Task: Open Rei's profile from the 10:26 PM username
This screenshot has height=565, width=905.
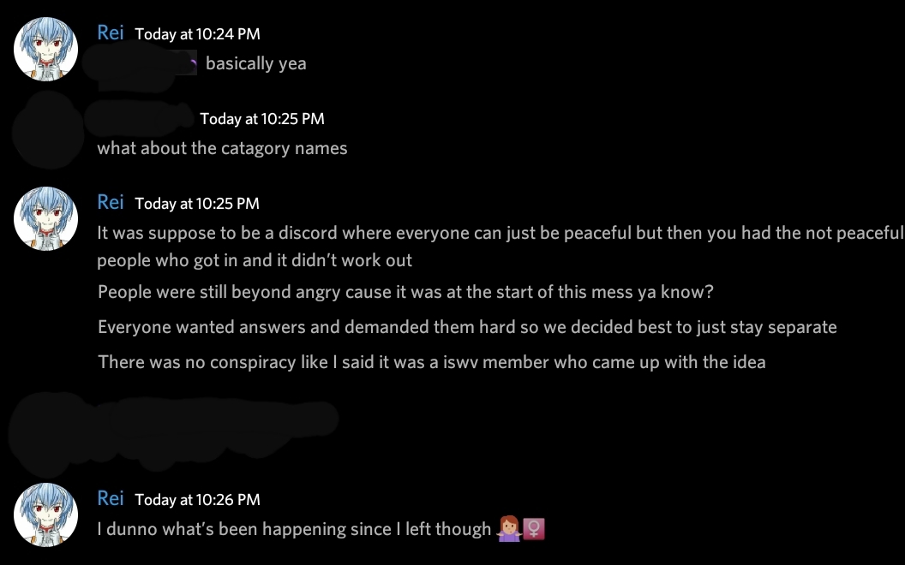Action: (111, 498)
